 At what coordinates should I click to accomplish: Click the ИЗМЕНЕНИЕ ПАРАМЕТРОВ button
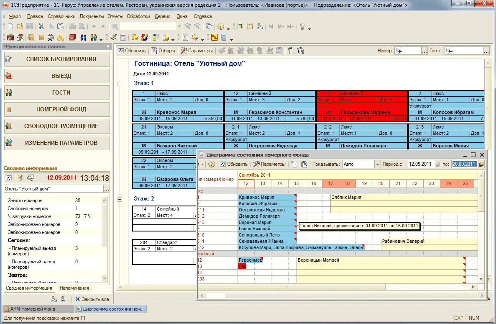[x=57, y=143]
